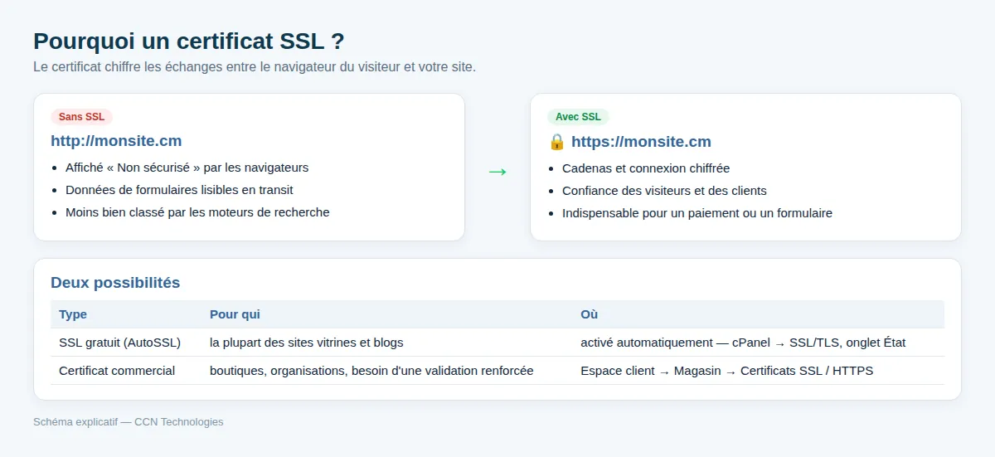This screenshot has height=457, width=995.
Task: Click 'la plupart des sites vitrines et blogs'
Action: pyautogui.click(x=307, y=343)
